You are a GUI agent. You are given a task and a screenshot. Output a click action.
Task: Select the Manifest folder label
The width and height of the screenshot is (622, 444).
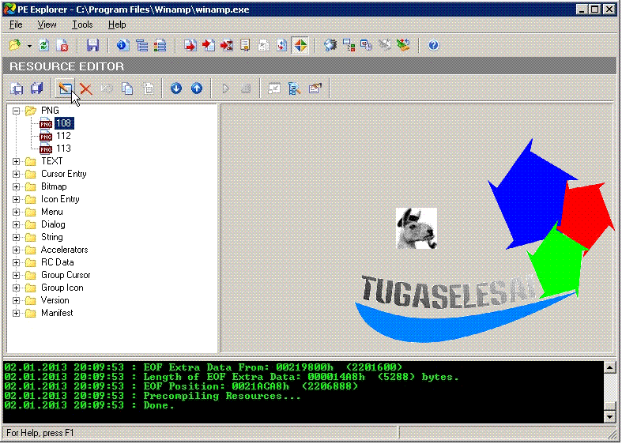(x=57, y=313)
